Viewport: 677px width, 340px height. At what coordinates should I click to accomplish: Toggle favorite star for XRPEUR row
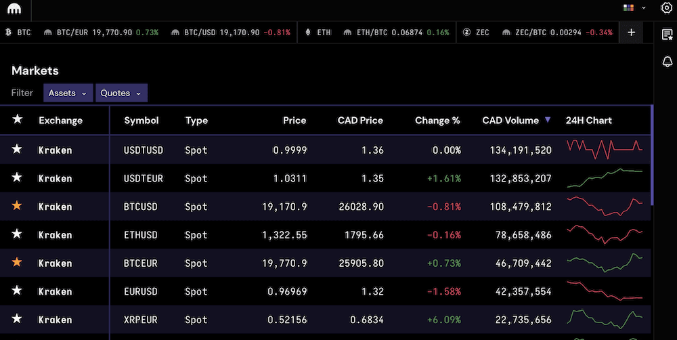pyautogui.click(x=18, y=320)
